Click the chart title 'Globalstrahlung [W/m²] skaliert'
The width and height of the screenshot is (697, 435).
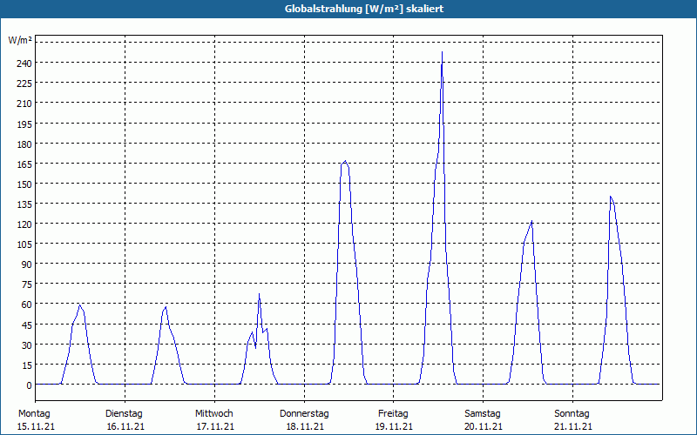click(x=364, y=9)
